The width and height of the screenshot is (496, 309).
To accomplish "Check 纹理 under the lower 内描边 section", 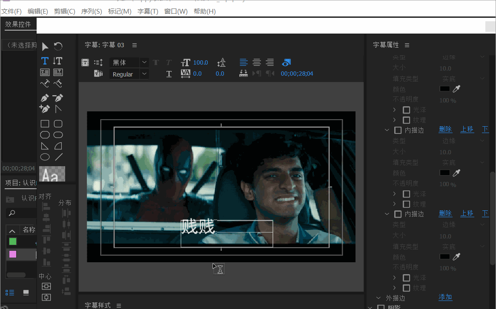I will (407, 288).
